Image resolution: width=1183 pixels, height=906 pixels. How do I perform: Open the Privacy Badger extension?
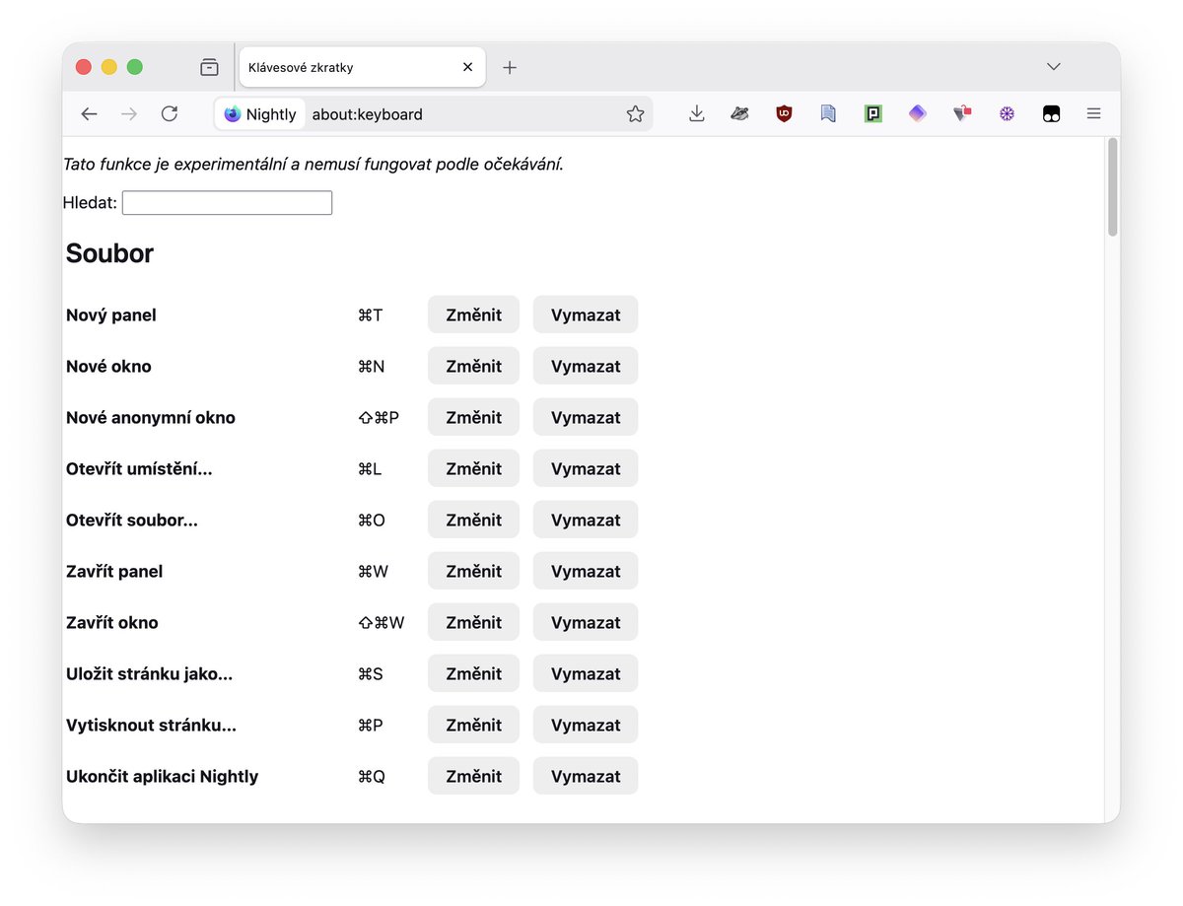point(740,113)
